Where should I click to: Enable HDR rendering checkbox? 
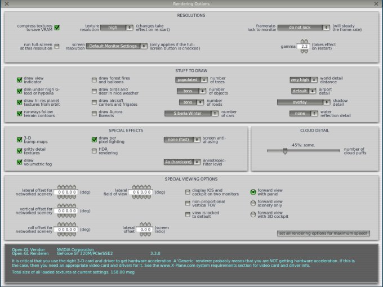(94, 151)
